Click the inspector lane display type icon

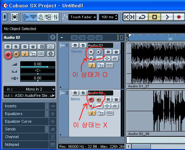[41, 54]
